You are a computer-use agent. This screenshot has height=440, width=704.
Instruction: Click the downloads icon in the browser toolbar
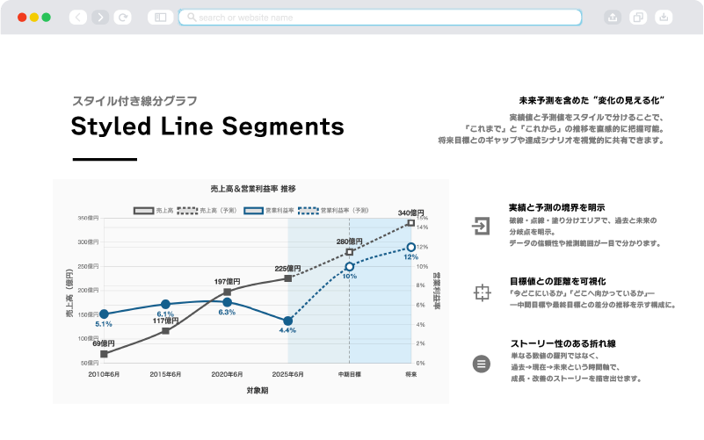[x=664, y=17]
